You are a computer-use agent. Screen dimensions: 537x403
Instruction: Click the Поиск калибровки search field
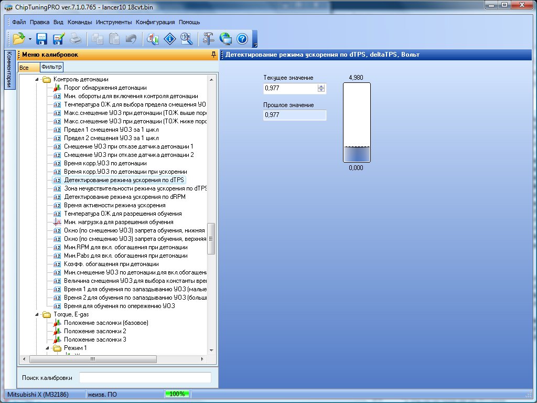[145, 378]
